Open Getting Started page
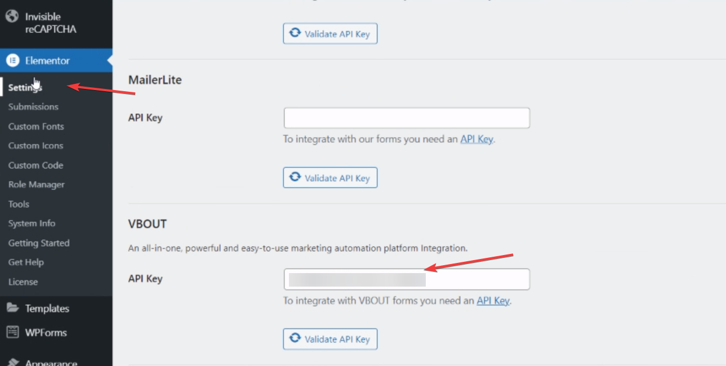Viewport: 726px width, 366px height. pos(39,243)
